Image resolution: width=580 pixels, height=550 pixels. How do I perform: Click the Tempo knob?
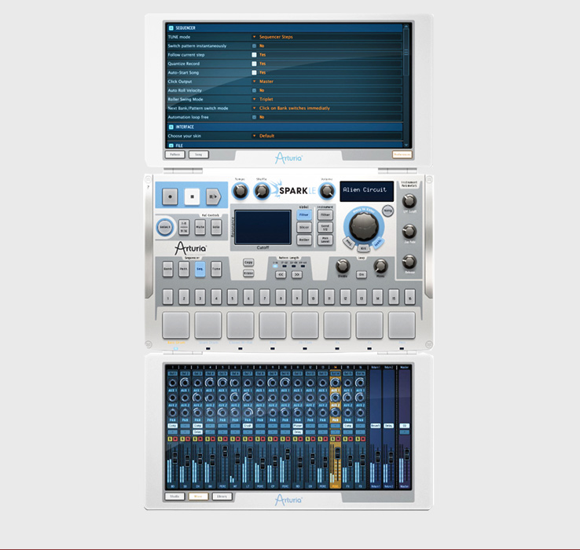point(240,191)
